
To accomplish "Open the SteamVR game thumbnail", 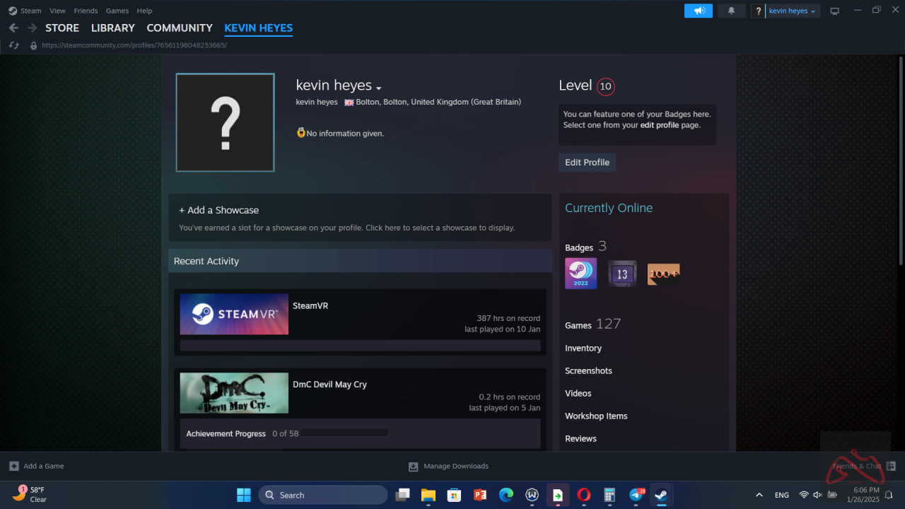I will tap(234, 314).
